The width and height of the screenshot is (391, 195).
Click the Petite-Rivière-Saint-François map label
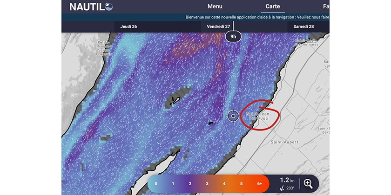click(102, 47)
